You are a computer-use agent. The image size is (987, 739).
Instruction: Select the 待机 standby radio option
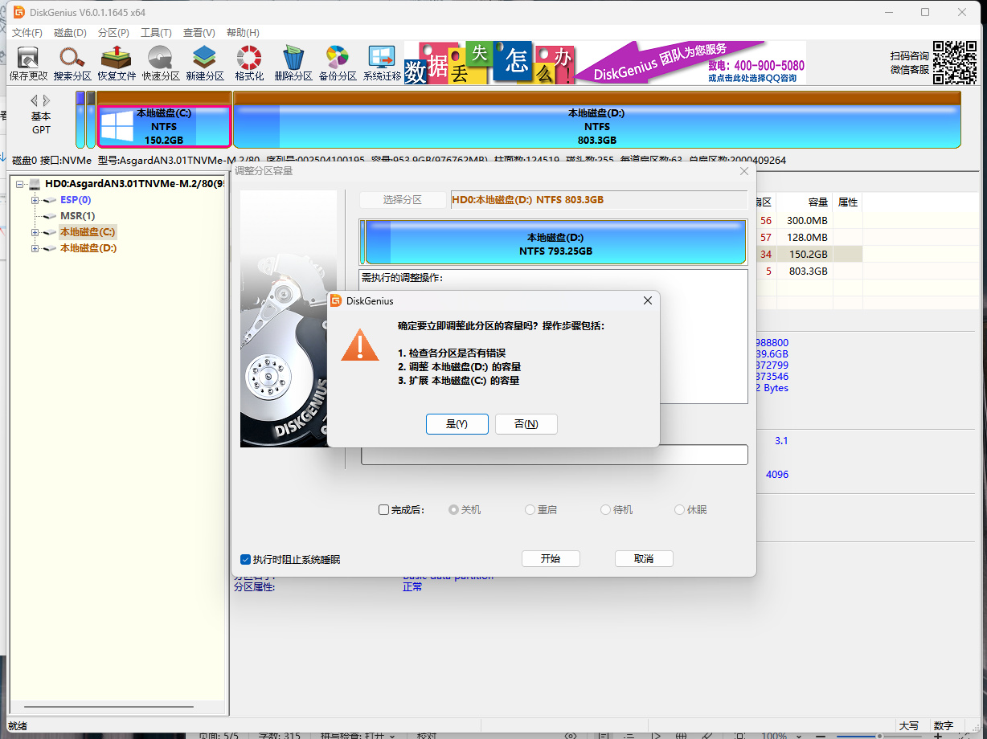pyautogui.click(x=605, y=510)
